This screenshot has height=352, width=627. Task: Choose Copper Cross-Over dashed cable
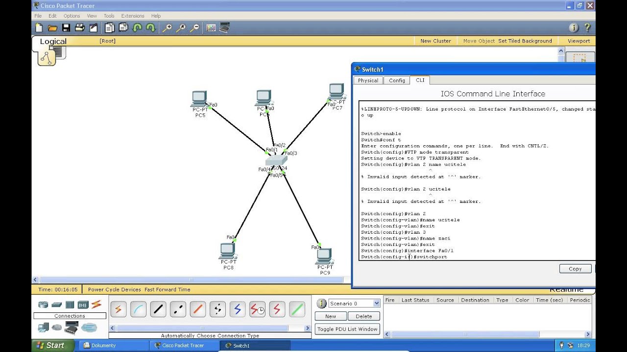pos(178,309)
